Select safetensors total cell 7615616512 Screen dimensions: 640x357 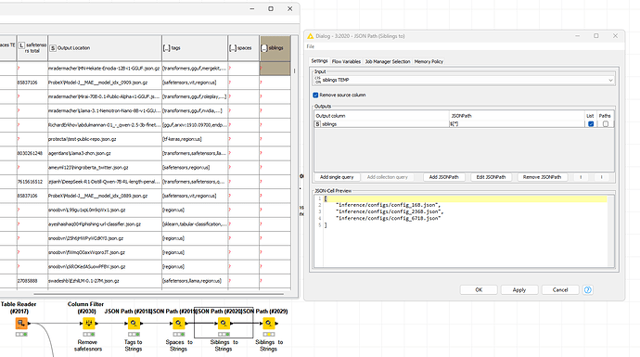click(x=32, y=182)
